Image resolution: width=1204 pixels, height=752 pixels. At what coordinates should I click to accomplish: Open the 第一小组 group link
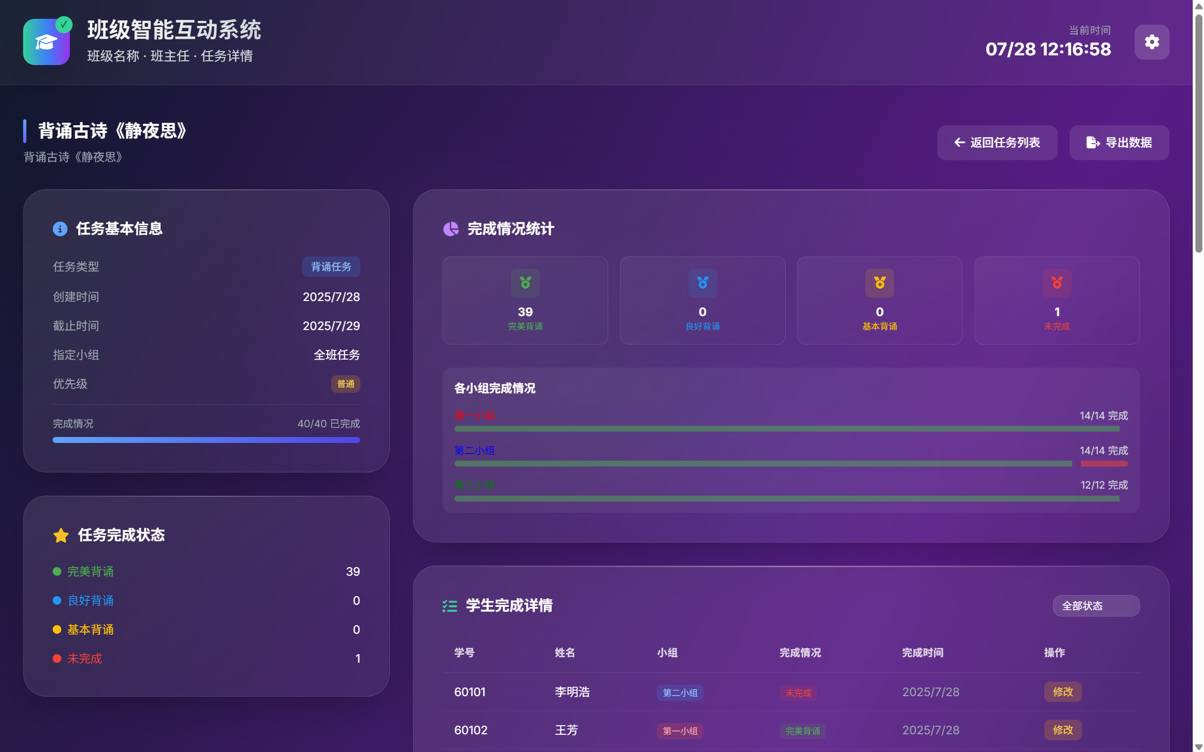point(474,416)
